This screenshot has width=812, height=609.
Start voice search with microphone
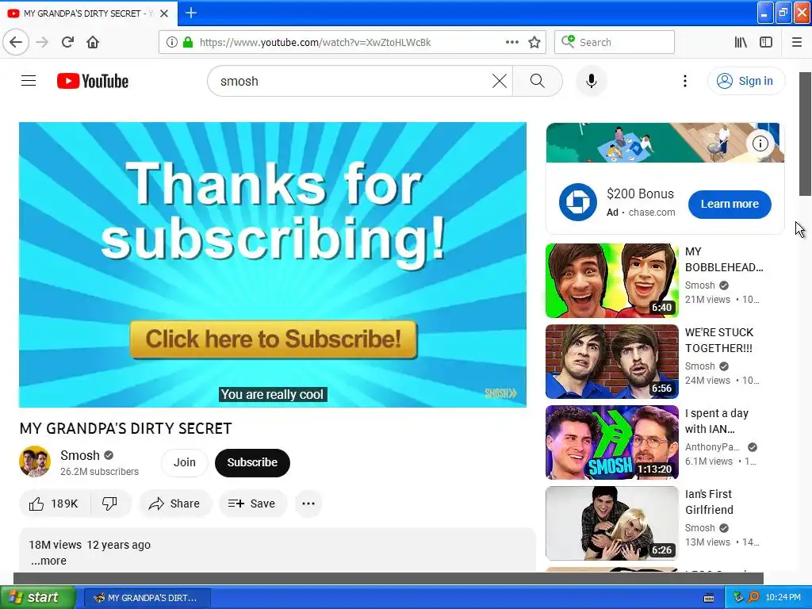[x=591, y=81]
